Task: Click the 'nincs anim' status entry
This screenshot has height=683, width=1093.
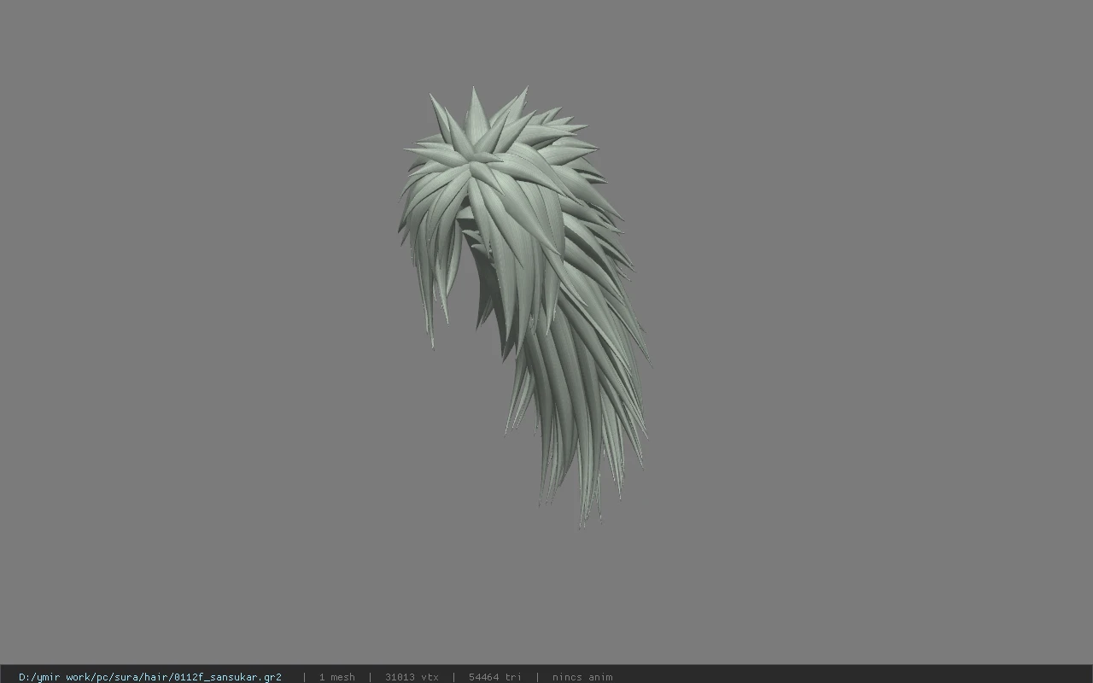Action: coord(582,677)
